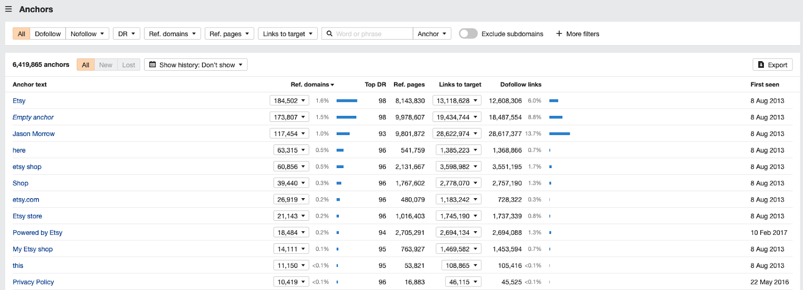Expand the 117,454 ref. domains dropdown
The width and height of the screenshot is (803, 290).
click(289, 134)
